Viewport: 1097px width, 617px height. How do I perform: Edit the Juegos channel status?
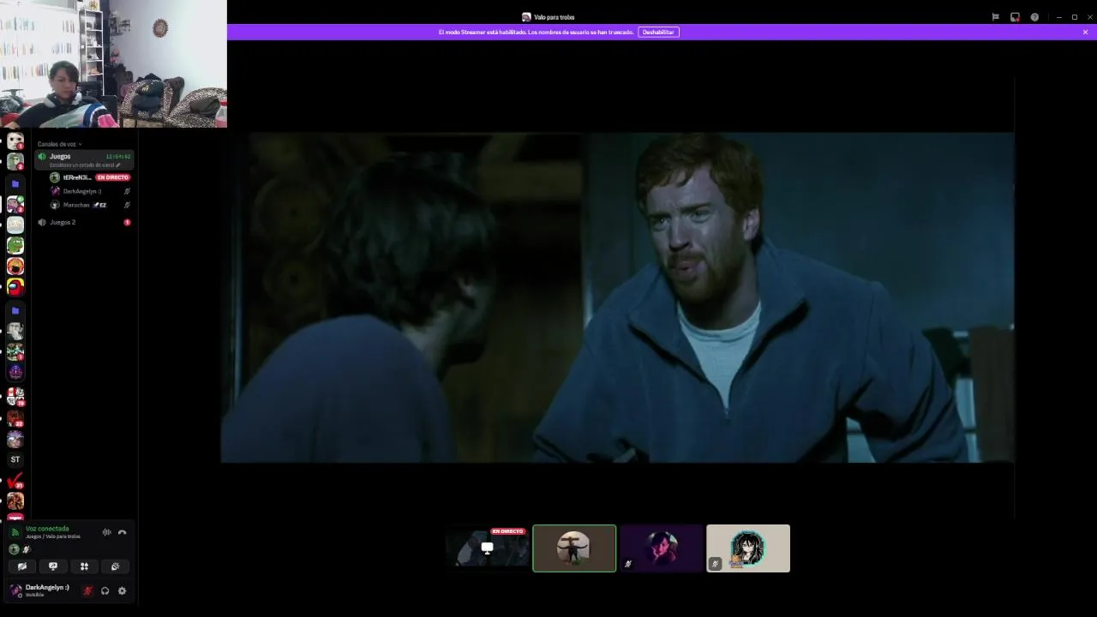pyautogui.click(x=85, y=165)
